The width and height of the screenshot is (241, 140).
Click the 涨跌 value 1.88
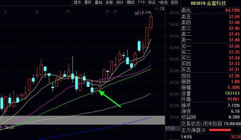point(235,82)
